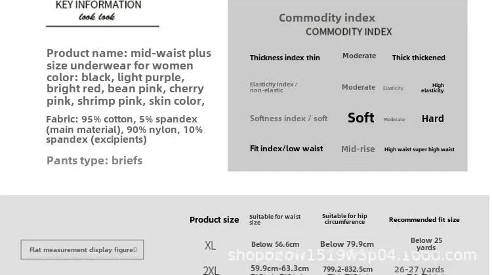
Task: Click the shop watermark URL text
Action: (352, 255)
